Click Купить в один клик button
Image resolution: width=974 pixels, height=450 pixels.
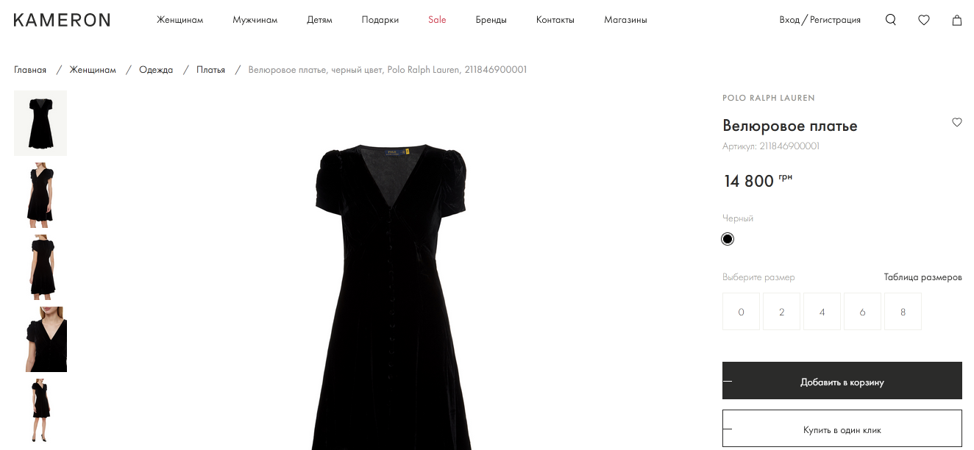click(842, 429)
